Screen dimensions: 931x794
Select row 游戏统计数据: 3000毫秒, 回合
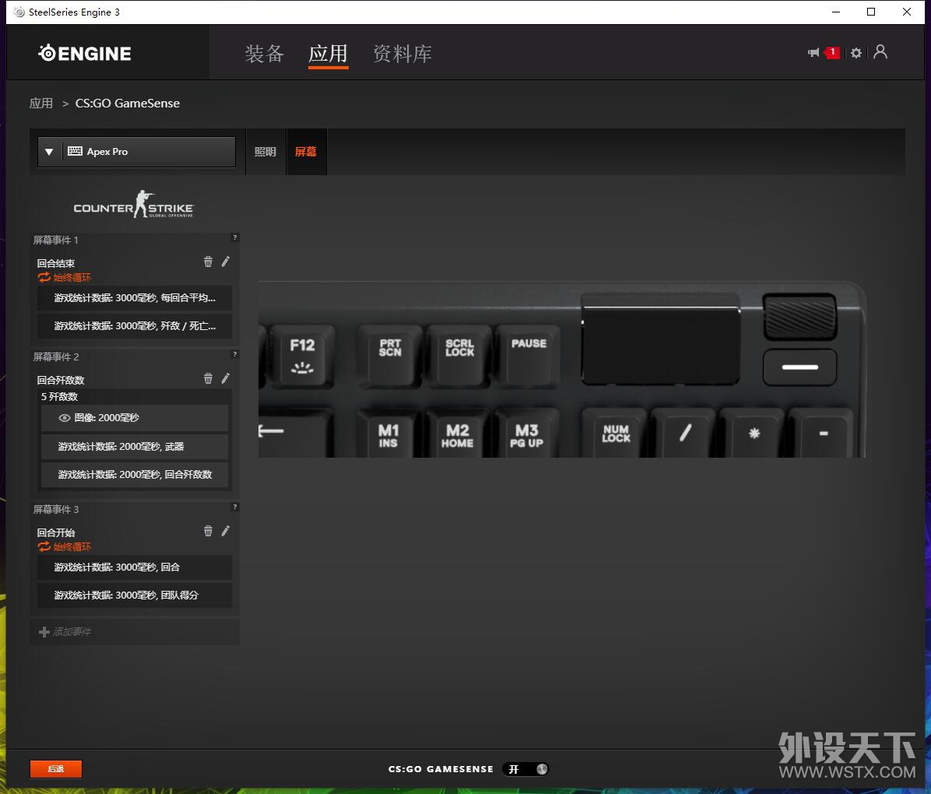134,567
